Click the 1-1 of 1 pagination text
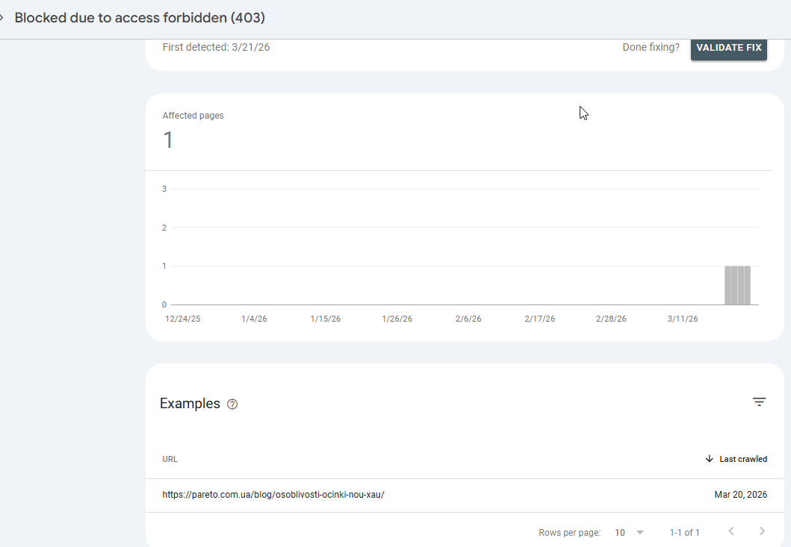 [x=685, y=532]
